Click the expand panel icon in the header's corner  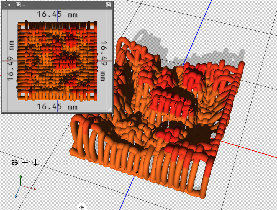tap(108, 5)
